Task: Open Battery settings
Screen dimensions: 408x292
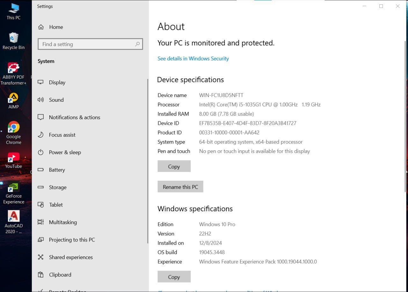Action: [x=90, y=170]
